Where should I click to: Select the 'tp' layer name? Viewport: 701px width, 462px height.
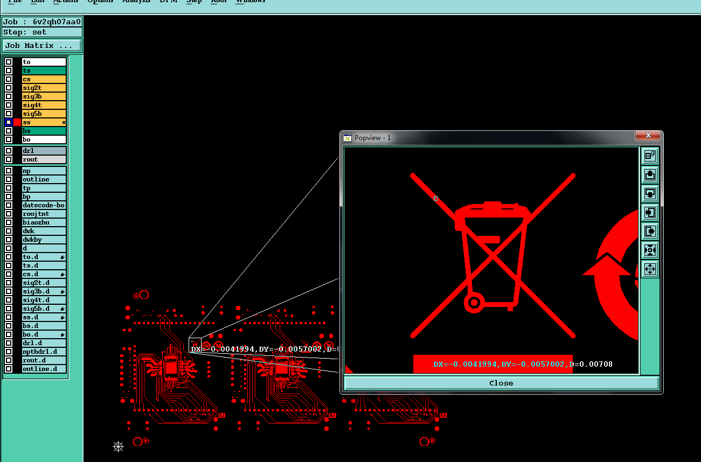pos(44,188)
